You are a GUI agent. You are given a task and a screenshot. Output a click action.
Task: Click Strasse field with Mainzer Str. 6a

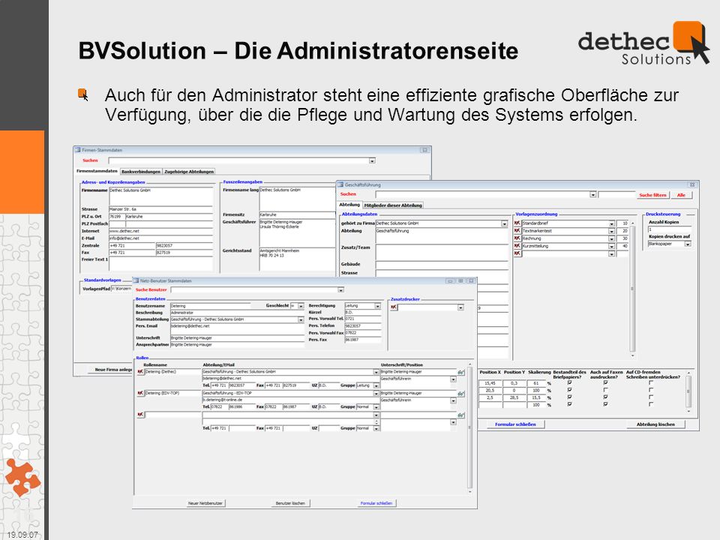(161, 209)
